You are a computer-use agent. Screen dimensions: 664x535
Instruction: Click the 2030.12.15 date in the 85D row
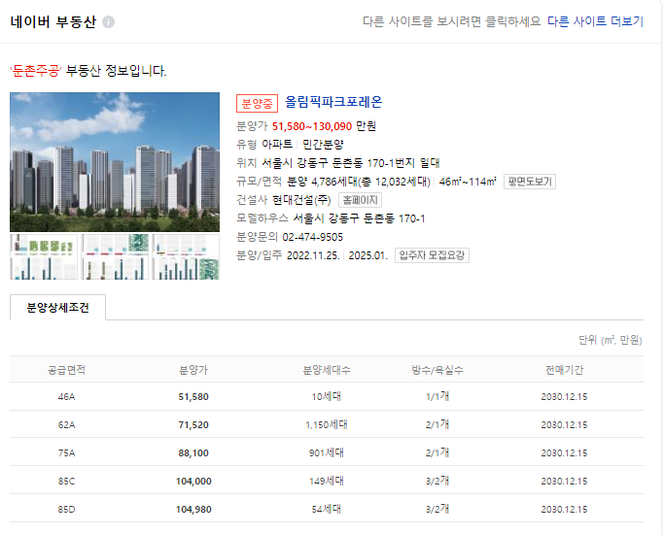click(564, 509)
